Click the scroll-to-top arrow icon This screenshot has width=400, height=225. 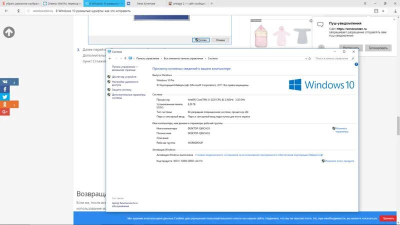tap(9, 32)
